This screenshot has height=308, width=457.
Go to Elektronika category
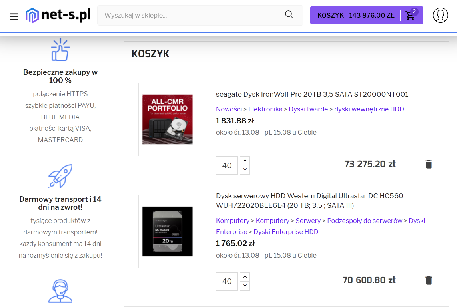tap(265, 109)
